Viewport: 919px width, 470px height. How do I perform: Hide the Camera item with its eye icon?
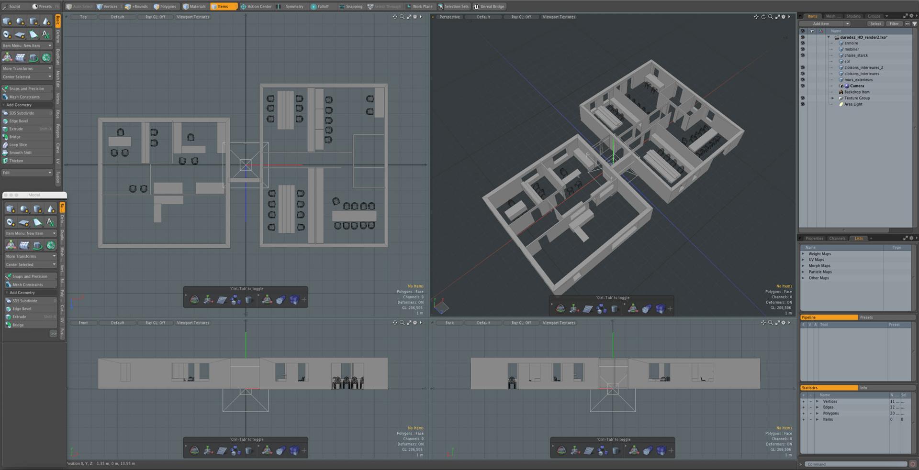click(x=803, y=86)
